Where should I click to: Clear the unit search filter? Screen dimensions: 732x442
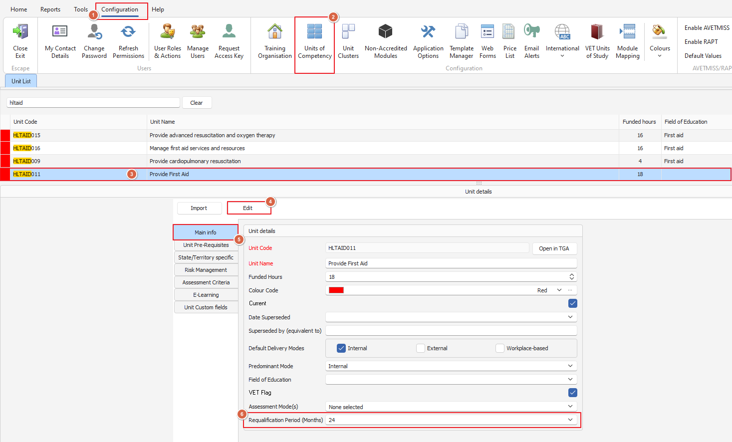pyautogui.click(x=197, y=103)
